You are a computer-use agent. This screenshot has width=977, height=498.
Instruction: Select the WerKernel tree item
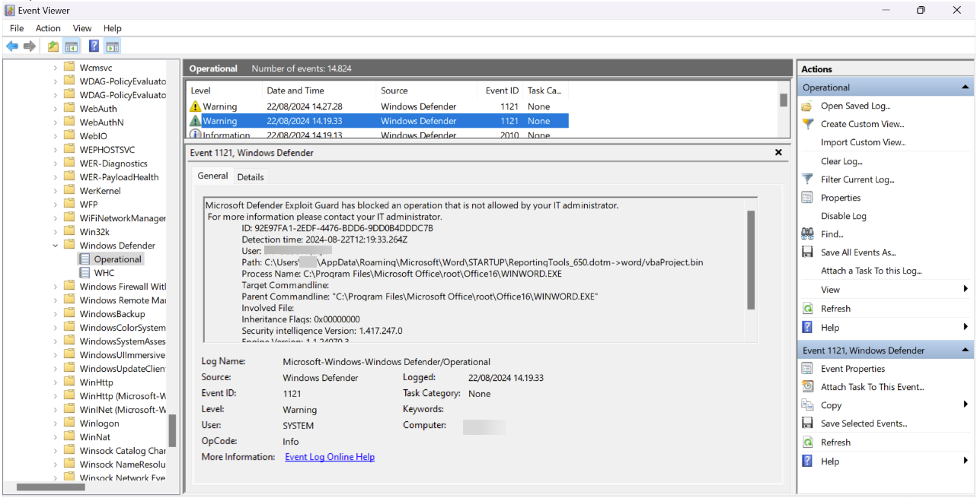coord(101,191)
